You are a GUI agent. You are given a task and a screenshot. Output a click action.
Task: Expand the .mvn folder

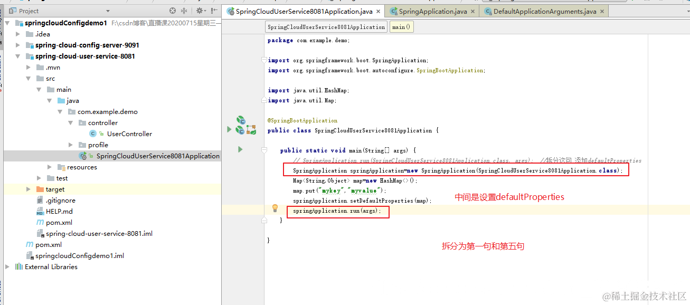[x=29, y=67]
